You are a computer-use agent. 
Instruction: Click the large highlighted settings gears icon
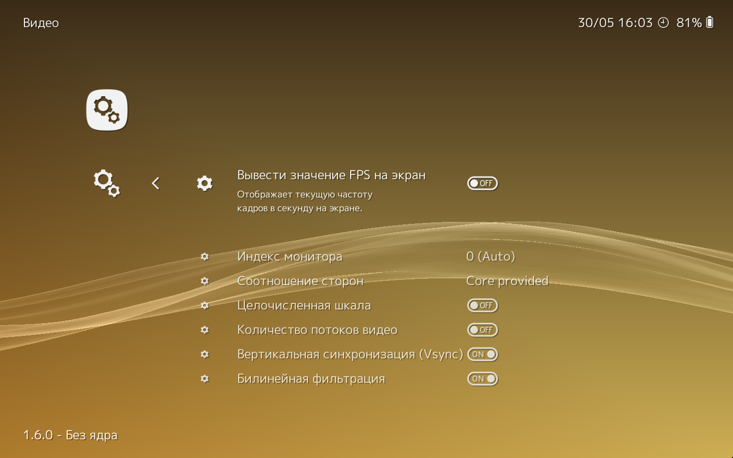click(107, 110)
